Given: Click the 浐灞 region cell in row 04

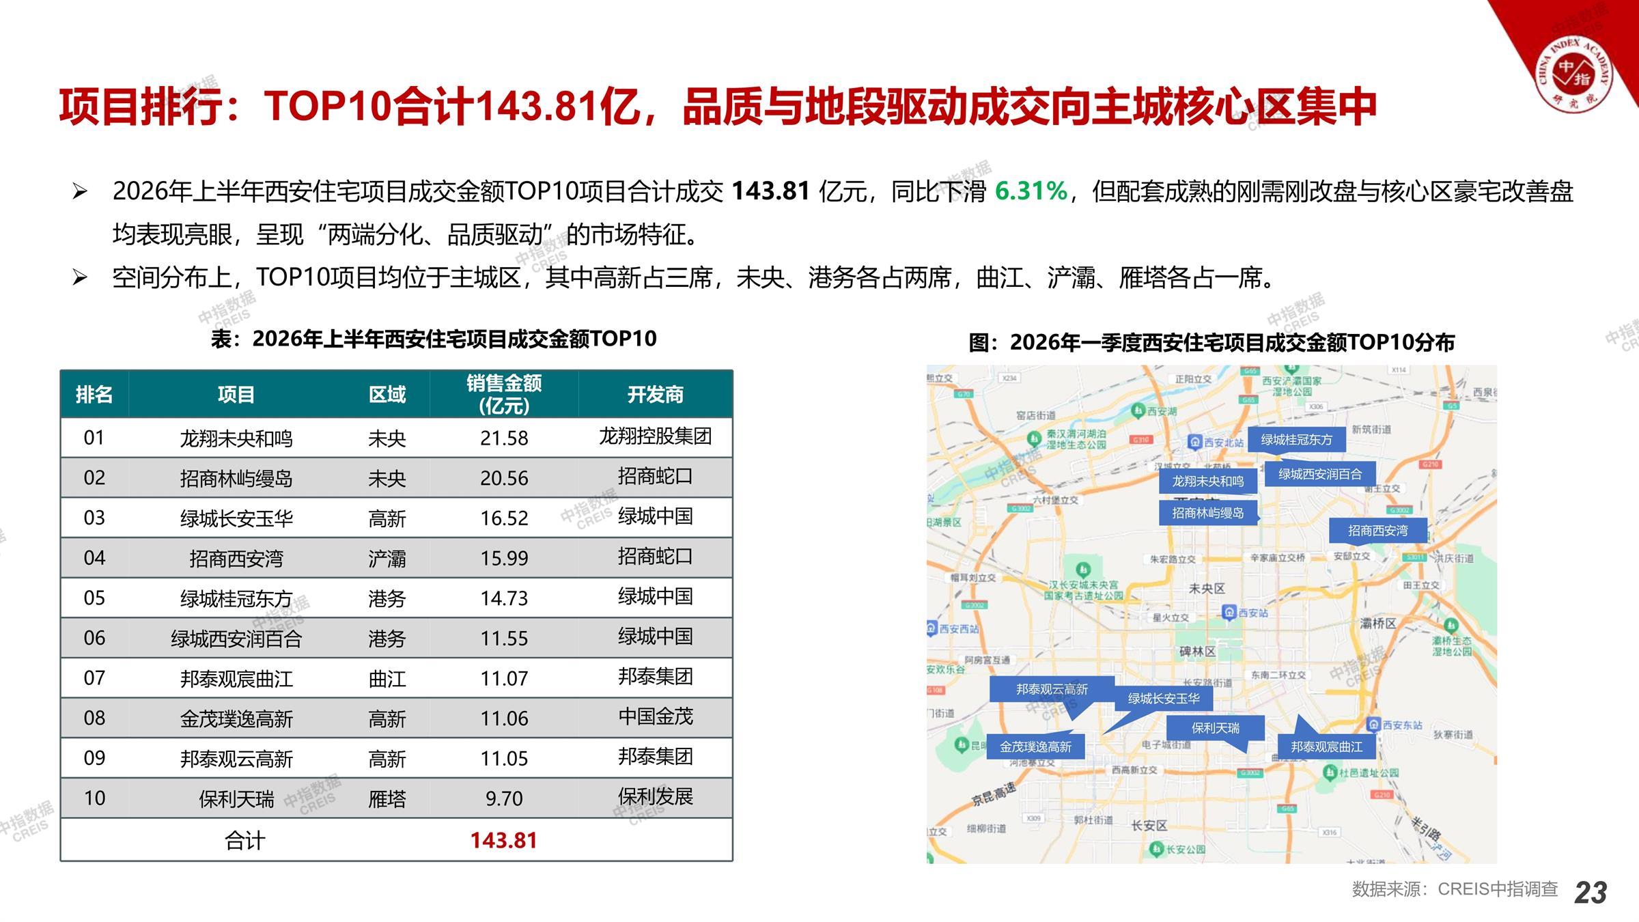Looking at the screenshot, I should (x=387, y=558).
